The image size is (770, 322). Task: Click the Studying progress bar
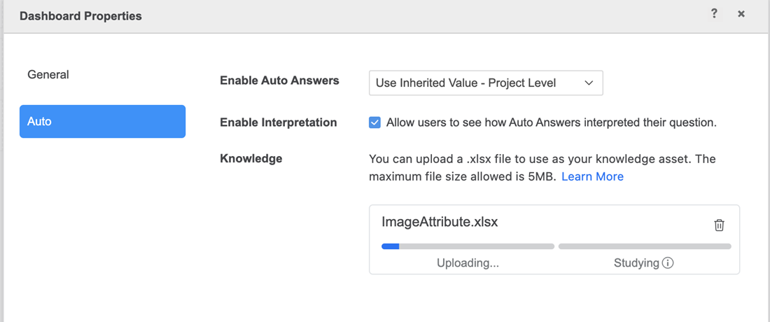pyautogui.click(x=645, y=246)
